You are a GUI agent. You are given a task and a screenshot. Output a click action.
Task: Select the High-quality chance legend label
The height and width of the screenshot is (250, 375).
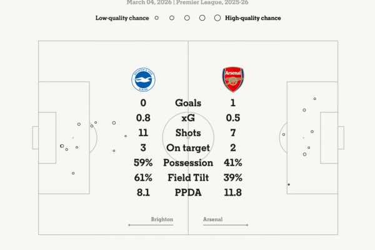(252, 18)
